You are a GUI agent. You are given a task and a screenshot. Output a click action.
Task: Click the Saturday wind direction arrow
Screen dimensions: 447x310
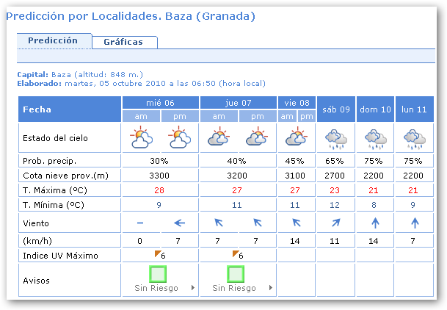tap(335, 223)
